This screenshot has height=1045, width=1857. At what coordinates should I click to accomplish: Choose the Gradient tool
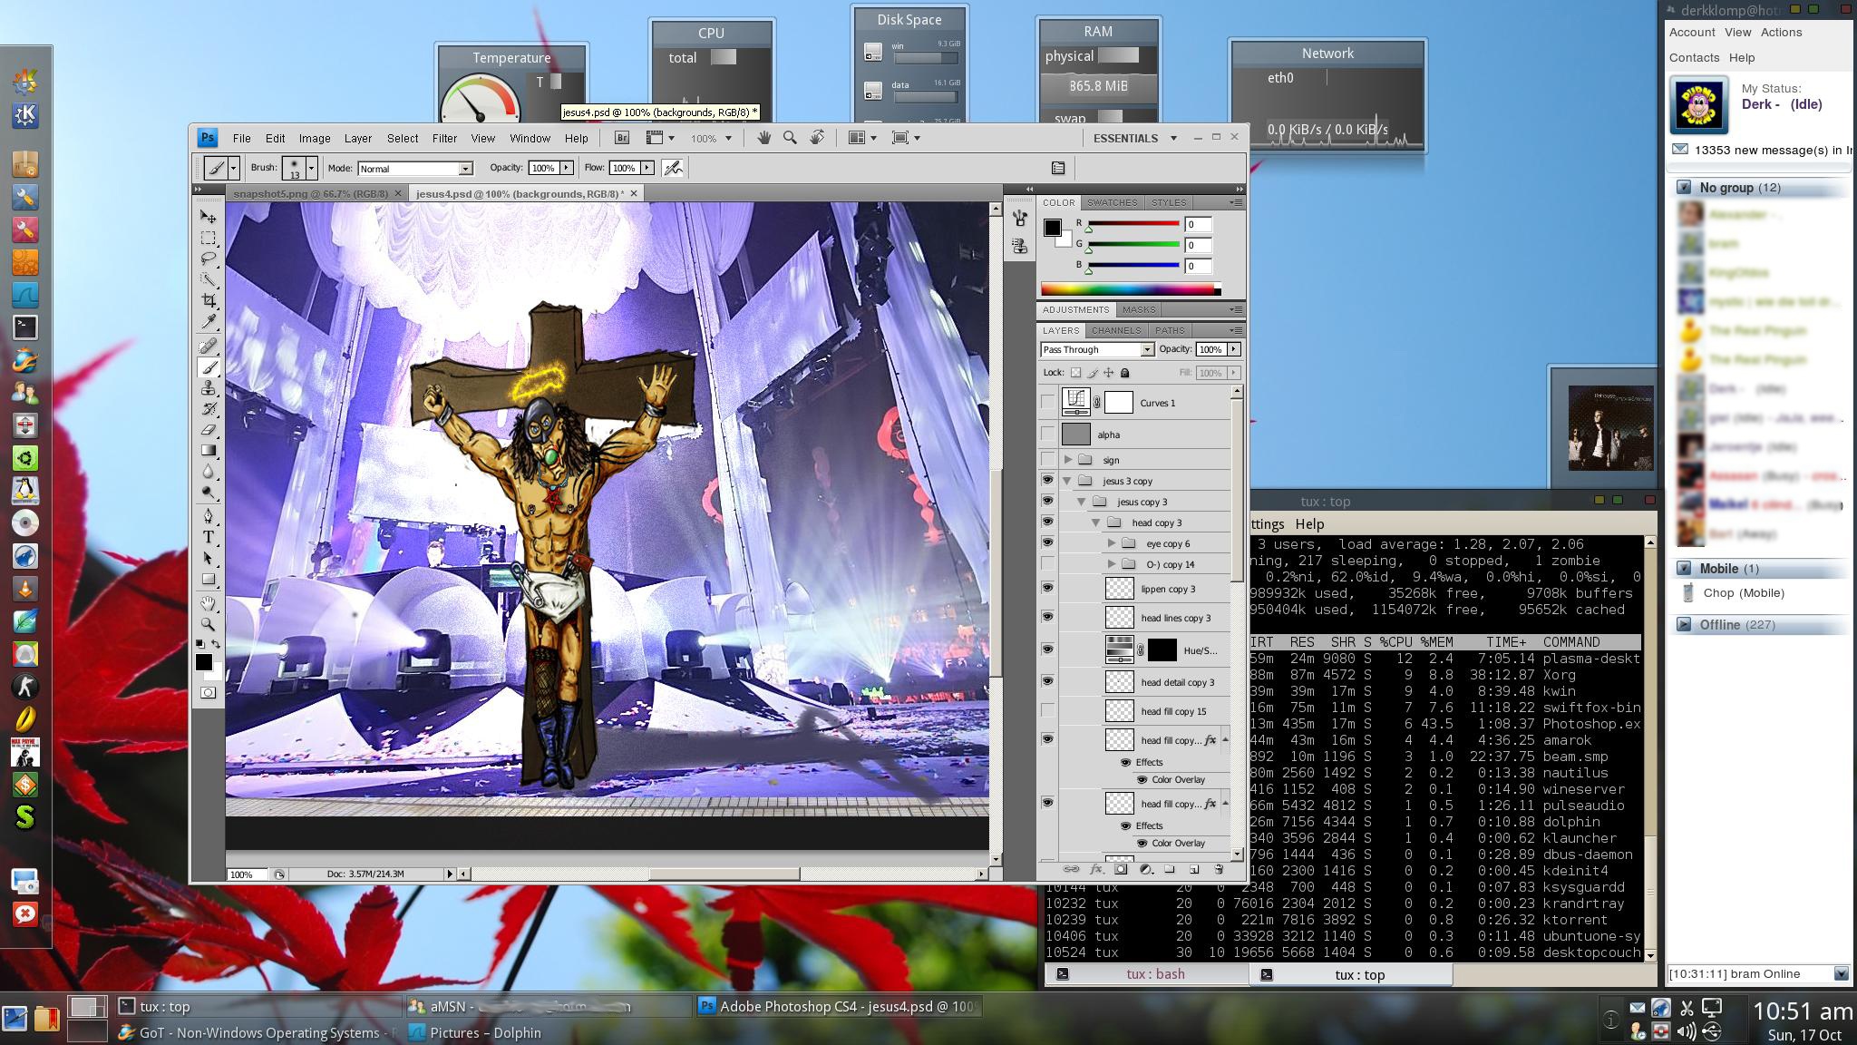point(209,451)
